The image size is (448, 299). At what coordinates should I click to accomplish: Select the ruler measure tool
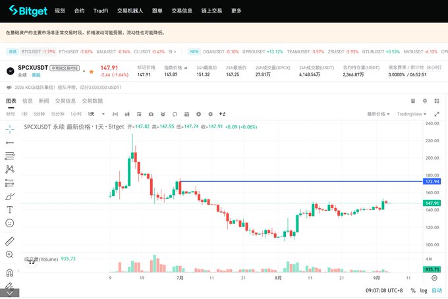(x=10, y=241)
